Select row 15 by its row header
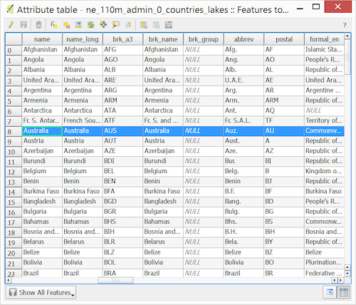The width and height of the screenshot is (356, 305). click(x=14, y=202)
